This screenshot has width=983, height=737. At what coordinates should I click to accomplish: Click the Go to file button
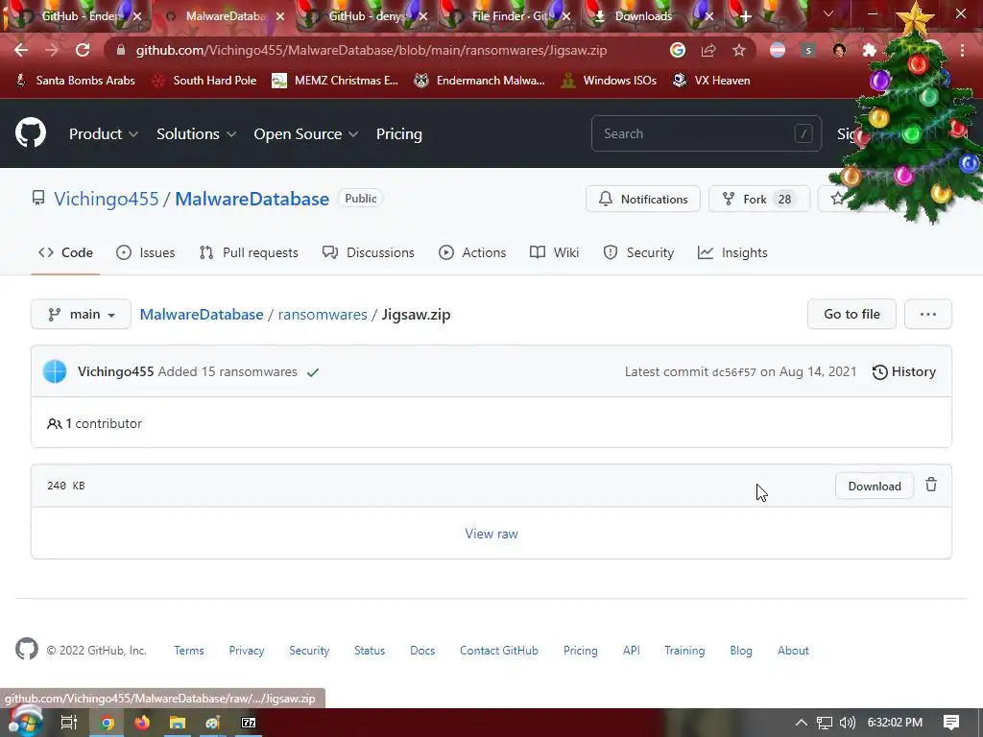851,314
